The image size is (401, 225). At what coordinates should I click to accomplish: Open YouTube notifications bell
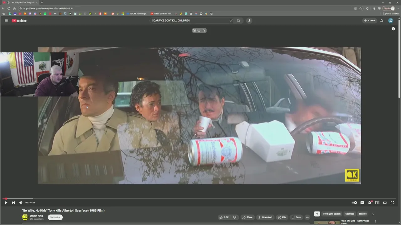[382, 21]
